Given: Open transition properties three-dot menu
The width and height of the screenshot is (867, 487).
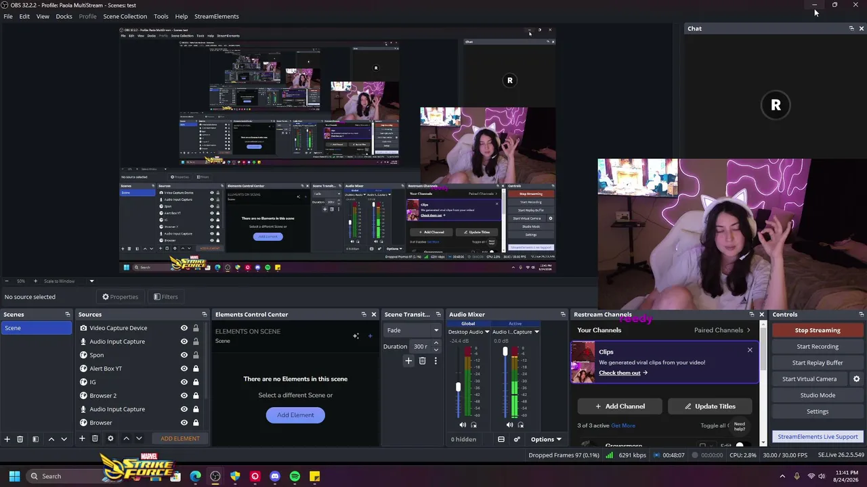Looking at the screenshot, I should tap(436, 361).
